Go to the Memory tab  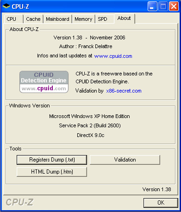point(83,19)
